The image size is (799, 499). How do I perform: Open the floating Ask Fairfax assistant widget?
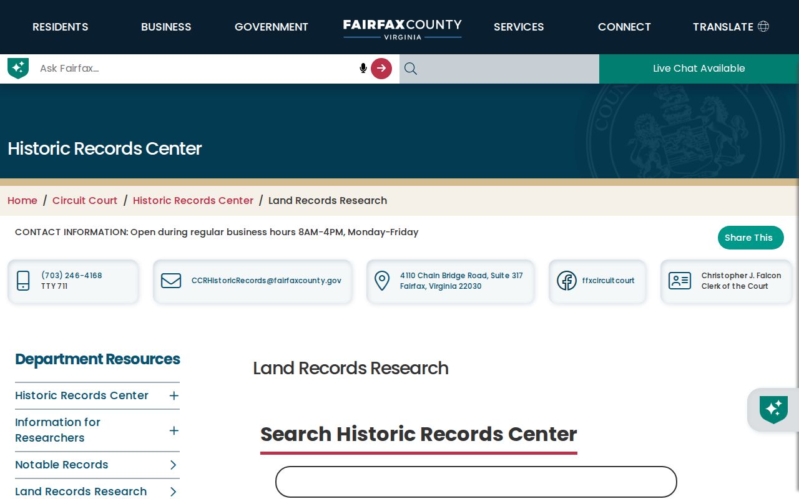(x=773, y=410)
